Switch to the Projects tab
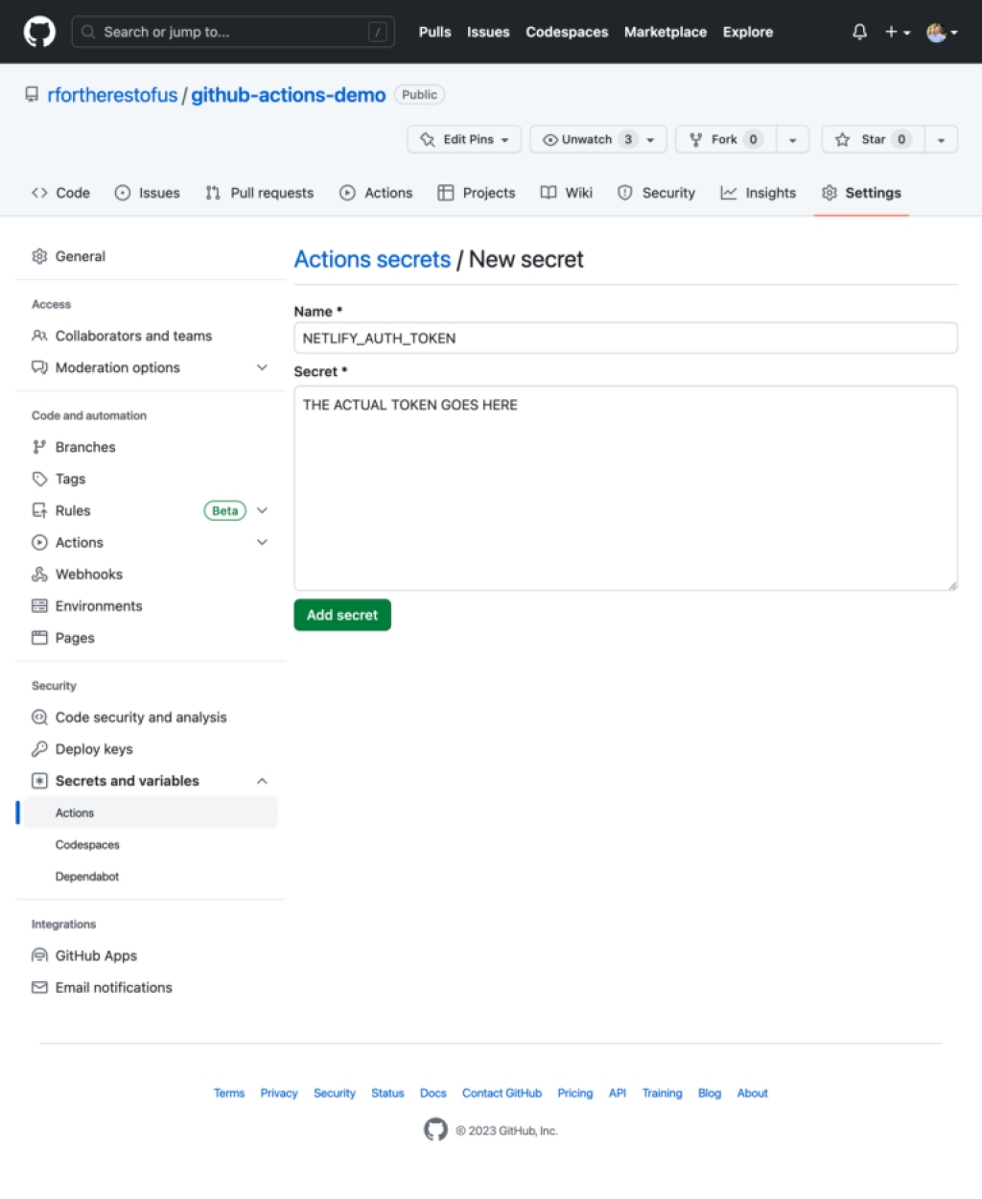 tap(477, 193)
